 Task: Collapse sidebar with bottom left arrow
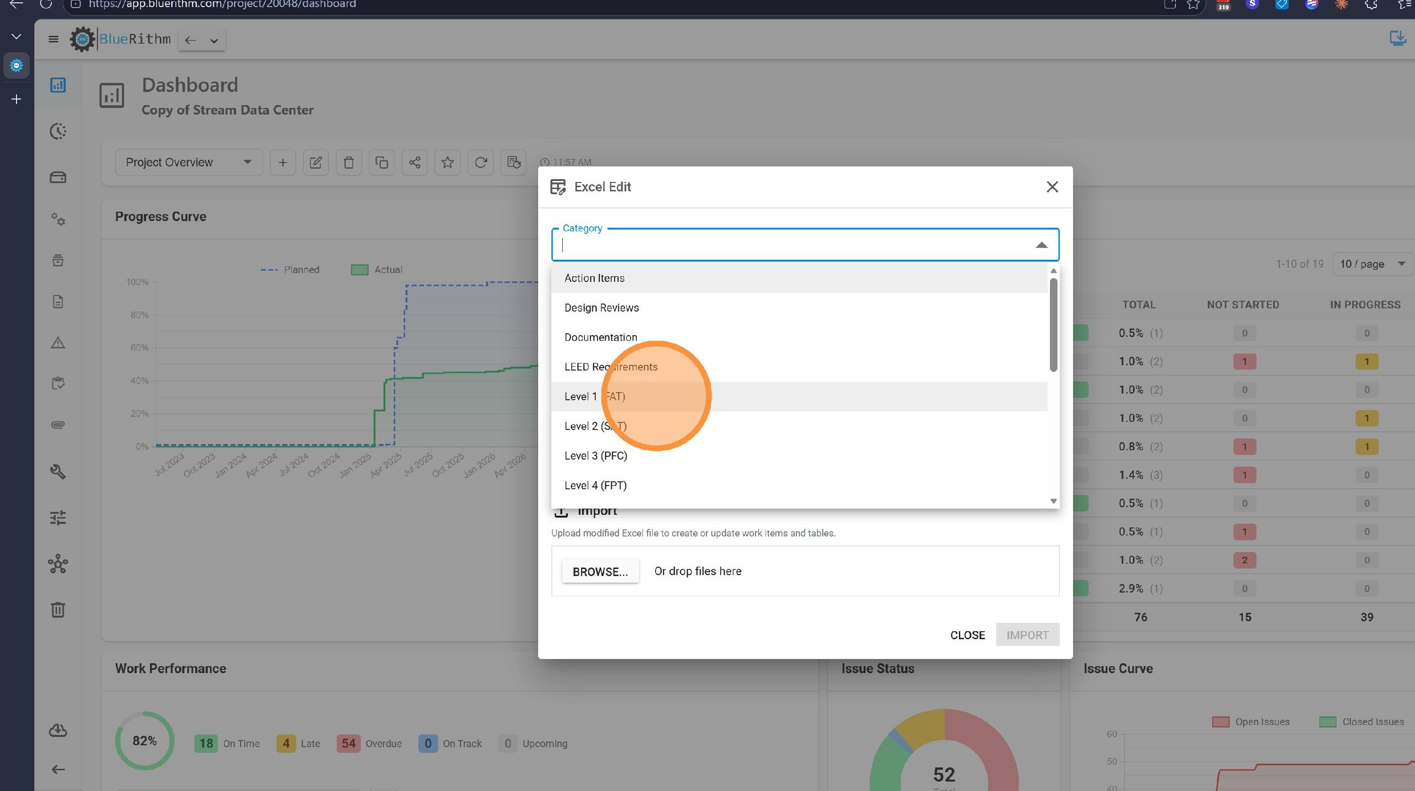(x=58, y=769)
